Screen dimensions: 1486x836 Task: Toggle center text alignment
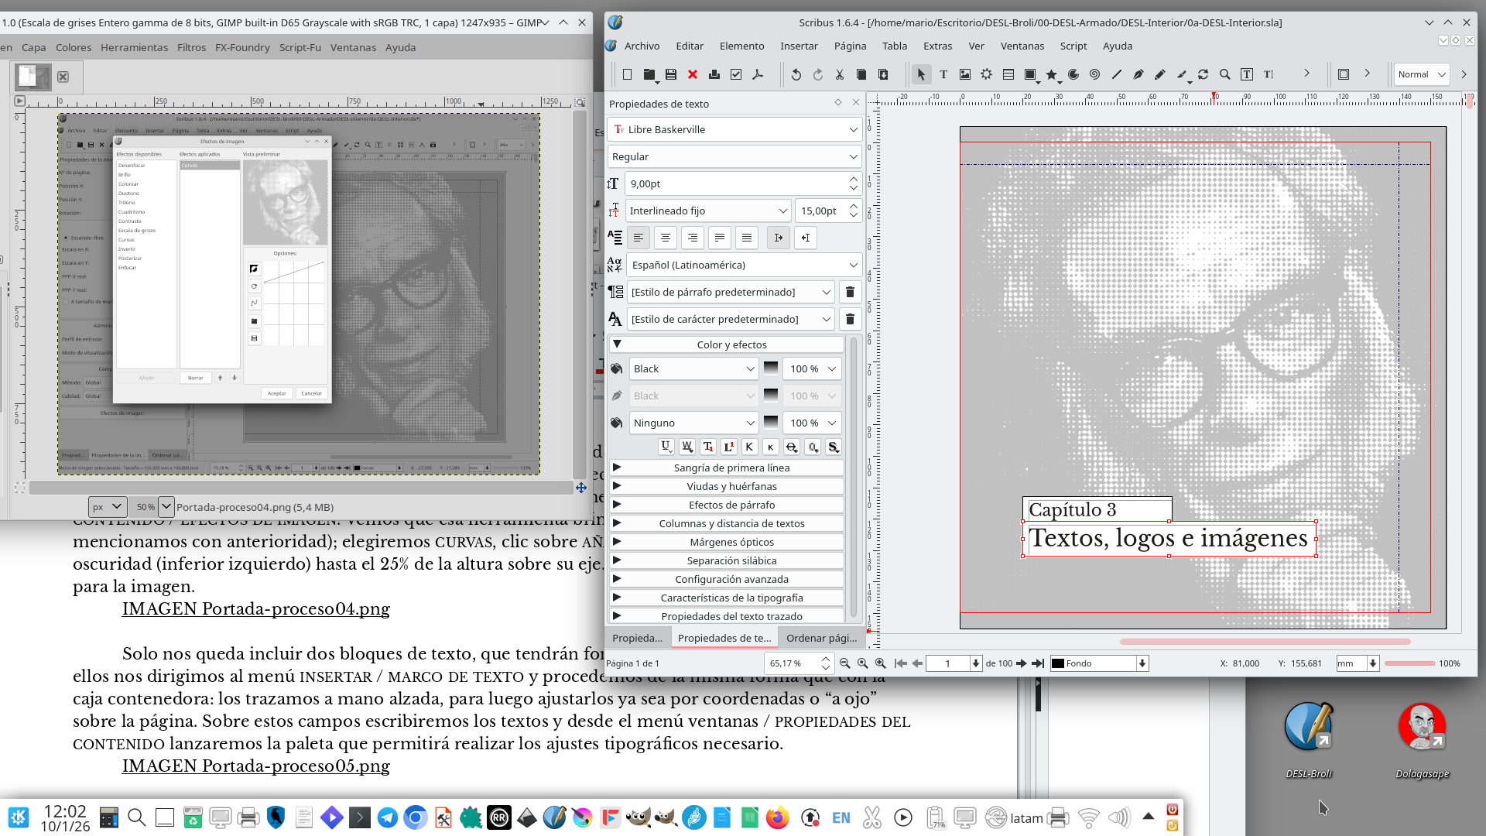(665, 238)
